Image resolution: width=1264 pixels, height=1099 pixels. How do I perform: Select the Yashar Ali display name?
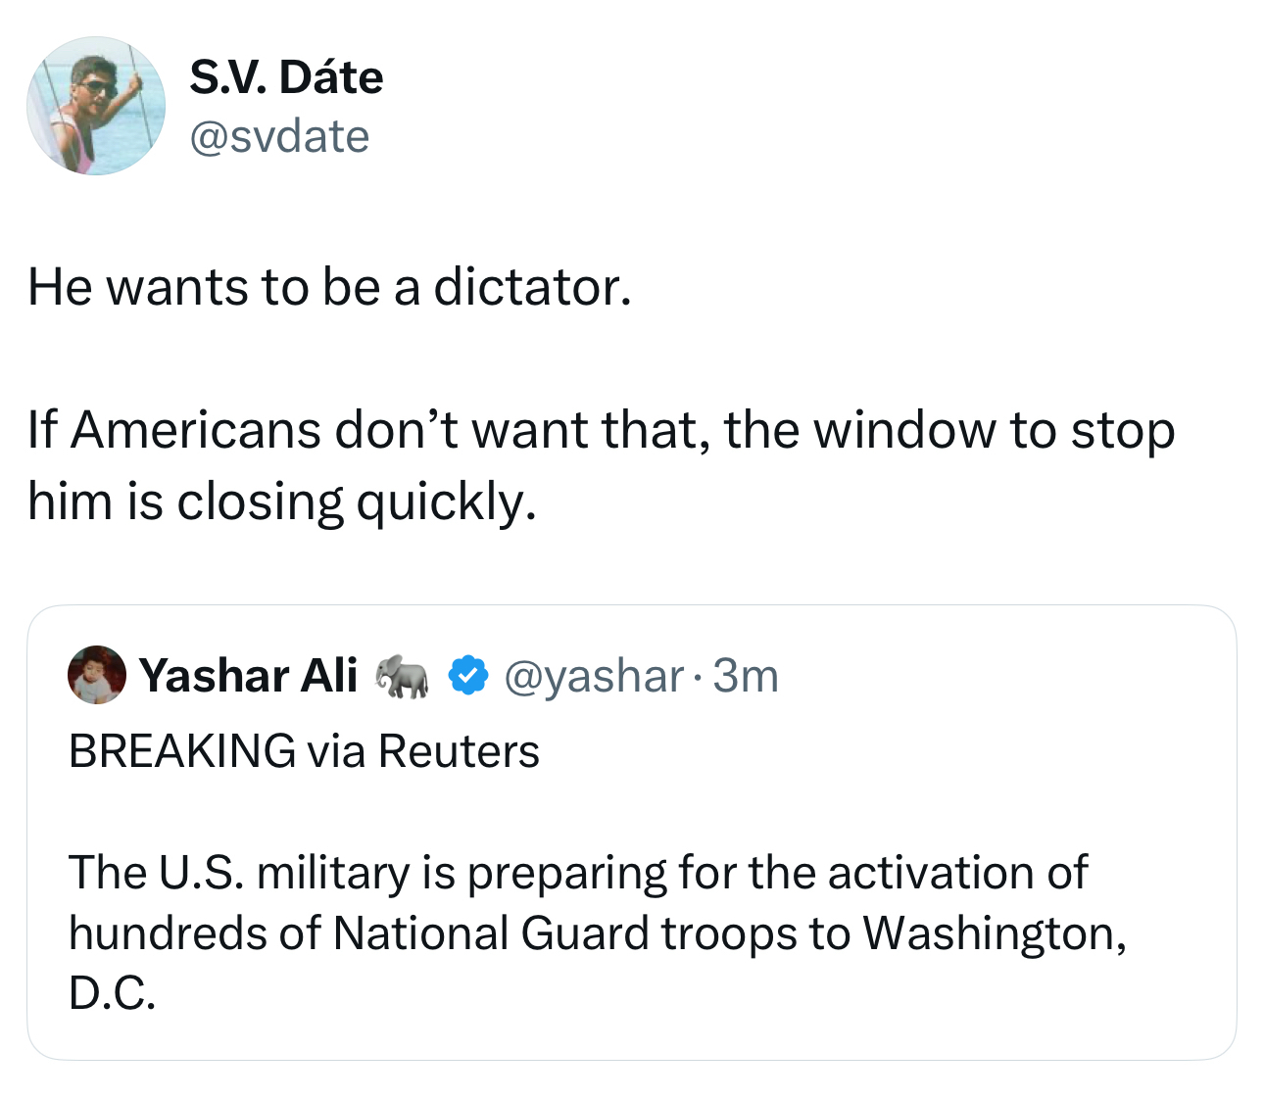point(248,676)
